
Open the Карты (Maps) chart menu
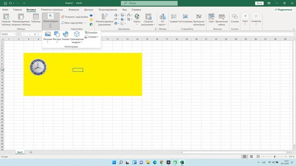click(x=137, y=19)
